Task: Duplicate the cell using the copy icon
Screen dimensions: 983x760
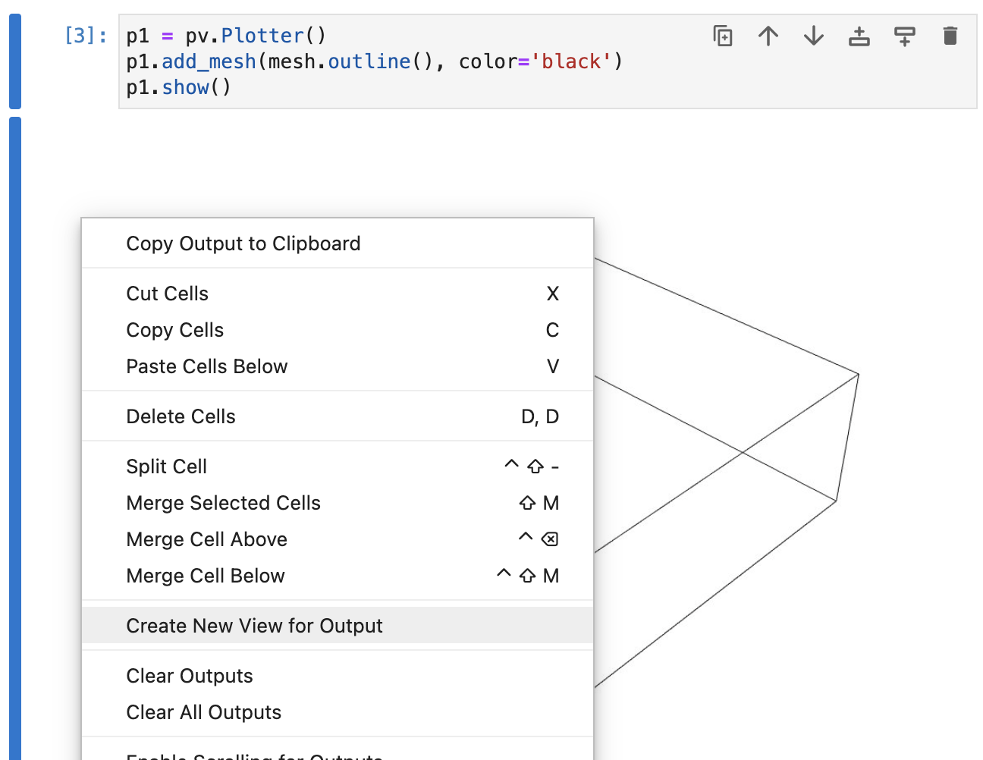Action: 722,36
